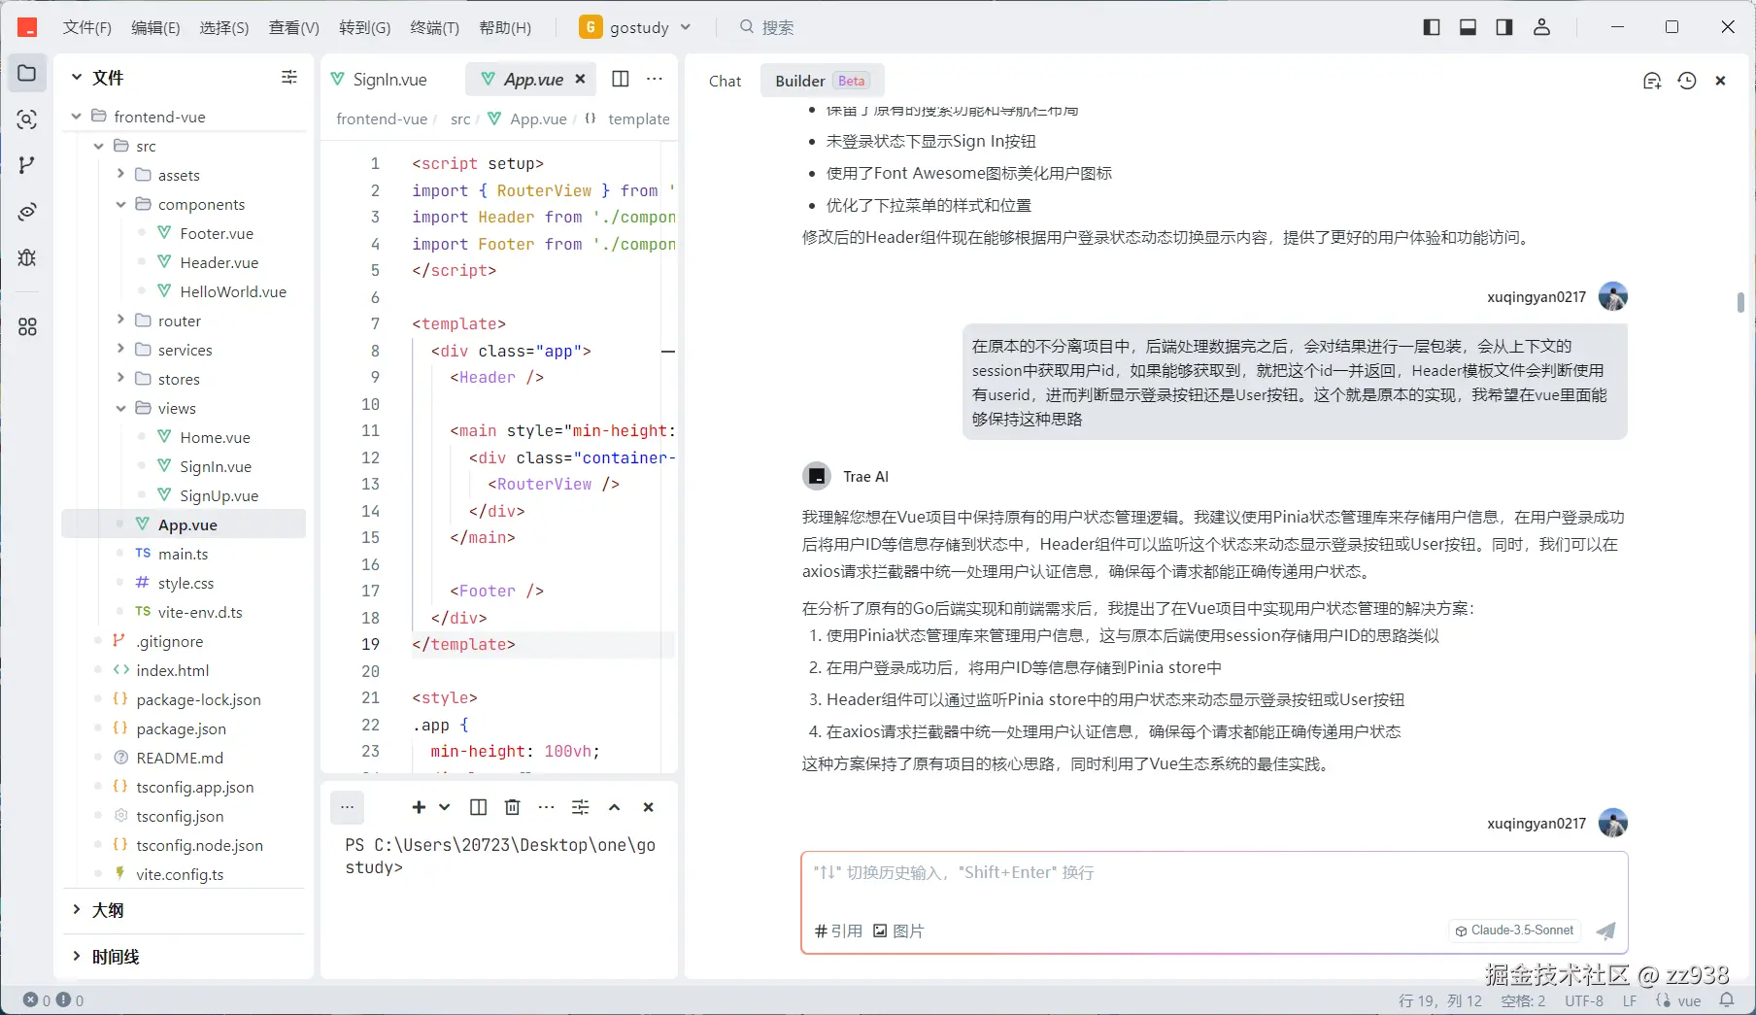Click the Trae red logo icon
Screen dimensions: 1756x1015
pyautogui.click(x=27, y=27)
